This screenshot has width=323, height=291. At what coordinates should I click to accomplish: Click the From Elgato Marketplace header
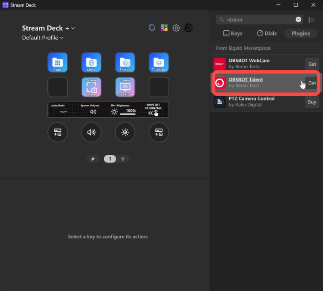pyautogui.click(x=243, y=48)
